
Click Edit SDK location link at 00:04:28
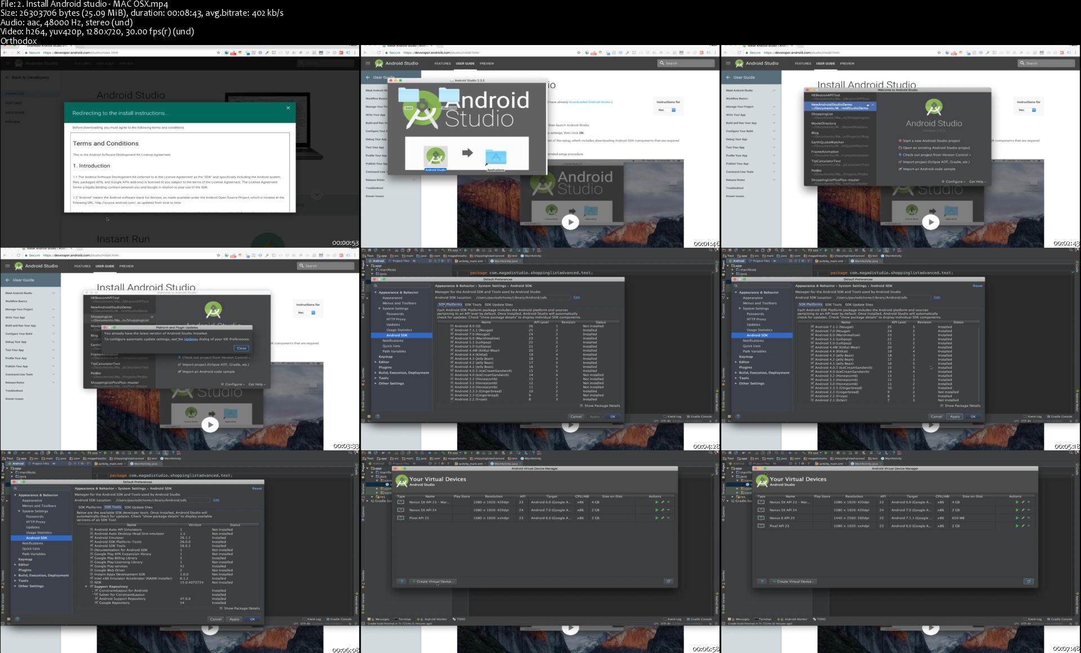click(x=577, y=297)
